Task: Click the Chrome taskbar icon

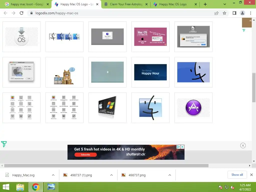Action: 36,187
